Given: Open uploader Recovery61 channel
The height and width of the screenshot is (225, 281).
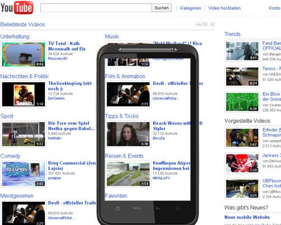Looking at the screenshot, I should 58,58.
